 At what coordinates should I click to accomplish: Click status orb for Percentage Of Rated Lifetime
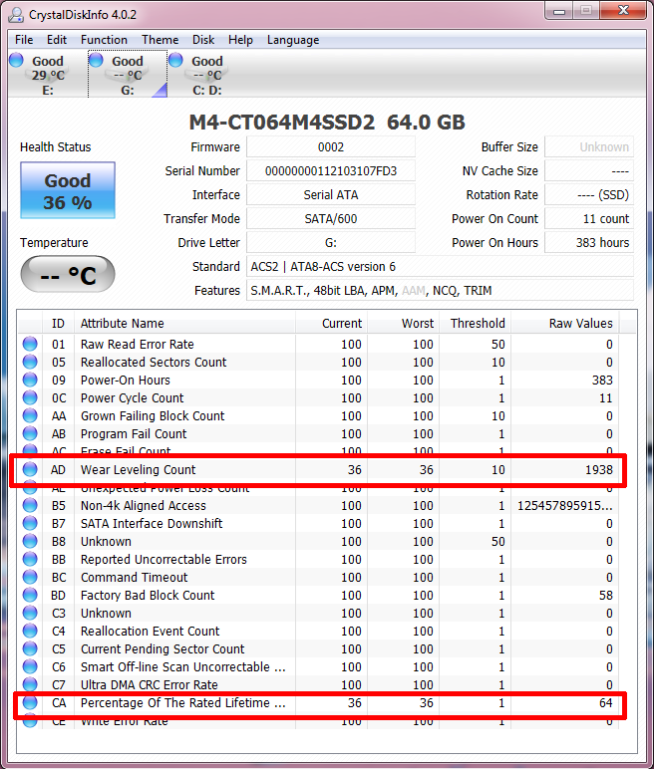click(x=30, y=703)
